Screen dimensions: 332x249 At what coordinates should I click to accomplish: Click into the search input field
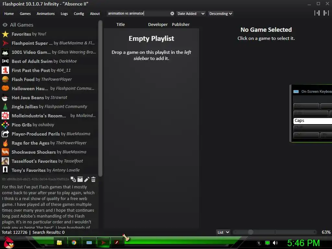pyautogui.click(x=138, y=13)
